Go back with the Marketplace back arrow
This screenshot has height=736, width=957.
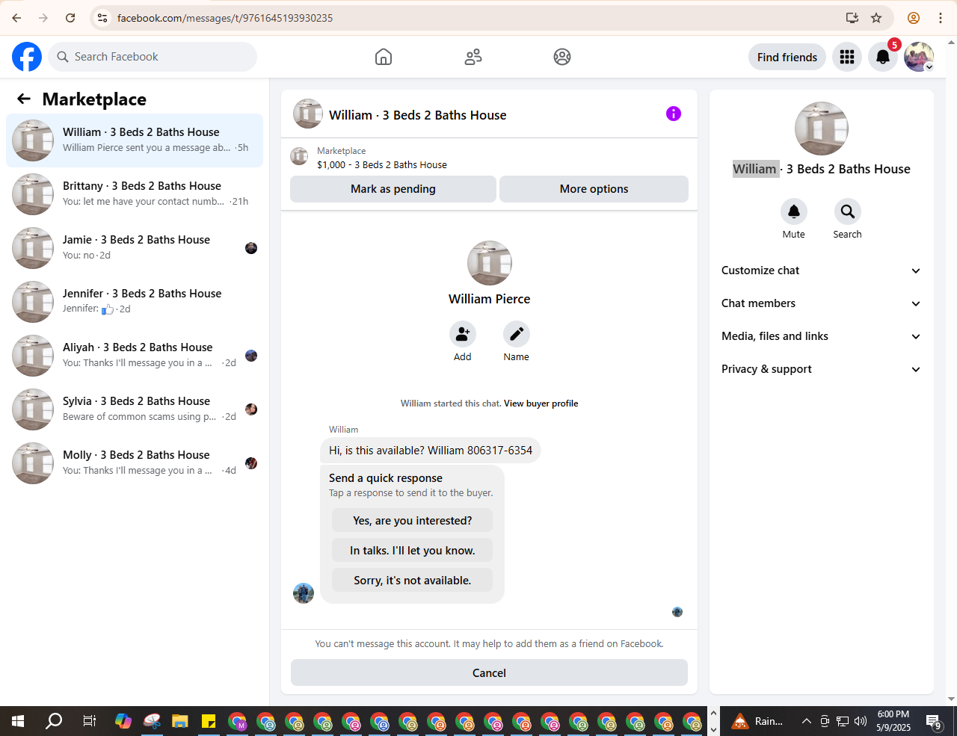pos(24,99)
